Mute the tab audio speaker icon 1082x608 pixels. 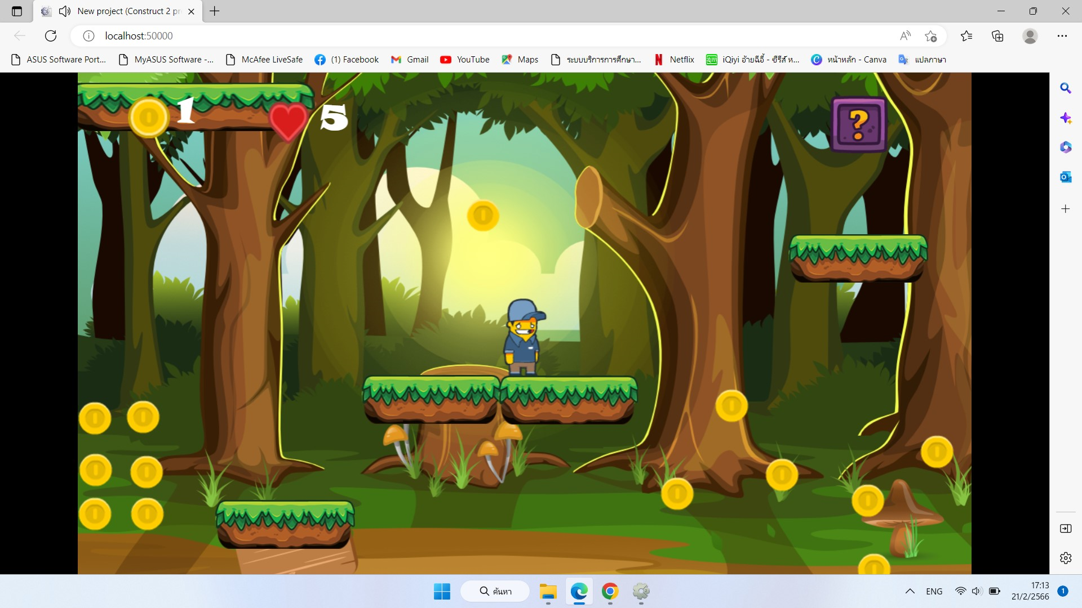pos(65,11)
